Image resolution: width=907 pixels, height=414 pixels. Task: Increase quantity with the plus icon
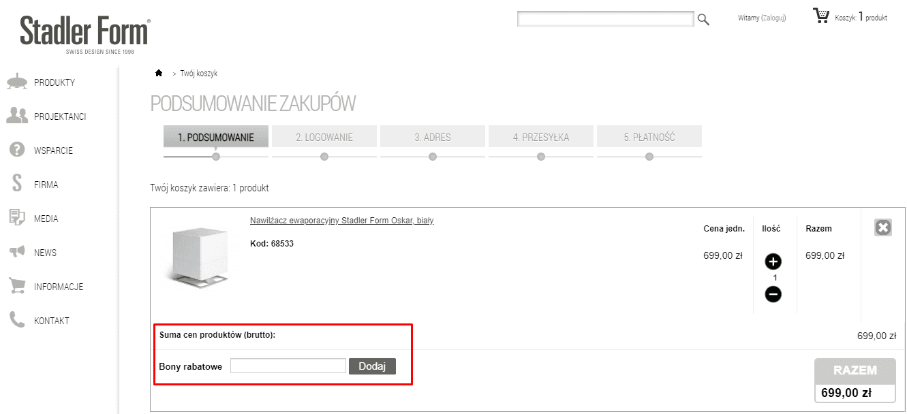click(773, 261)
